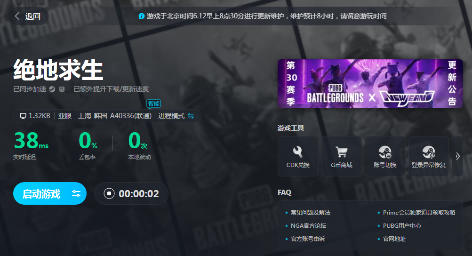The image size is (472, 256).
Task: Open the 常见问题及解法 FAQ link
Action: pos(311,213)
